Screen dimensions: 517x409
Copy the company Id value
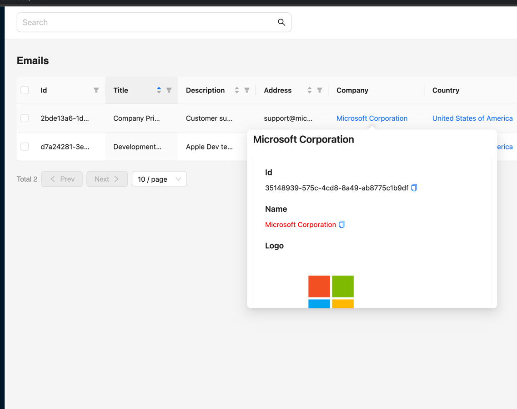tap(414, 188)
